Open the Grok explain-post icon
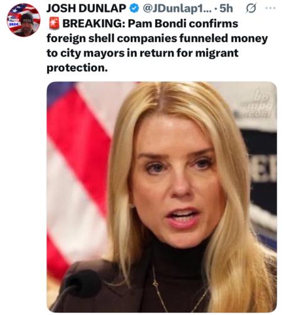 point(251,8)
